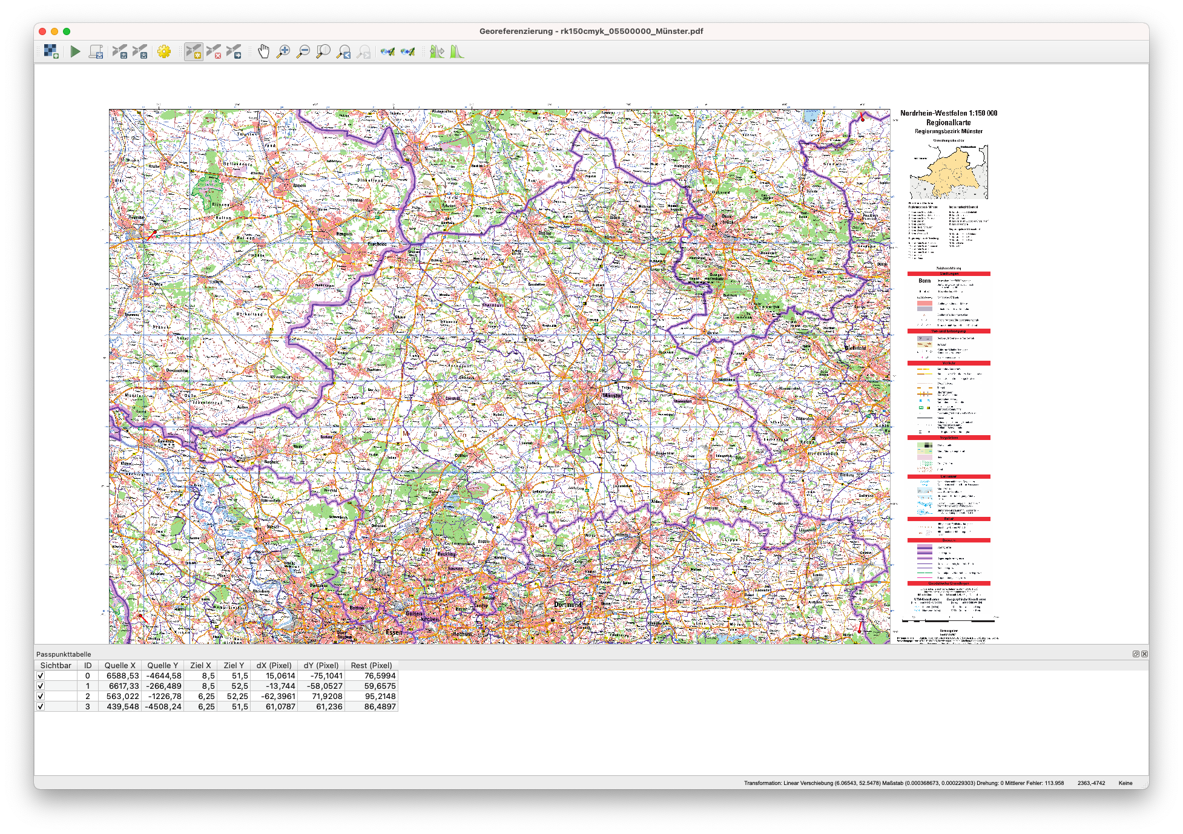Select the Zoom In magnifier

283,51
